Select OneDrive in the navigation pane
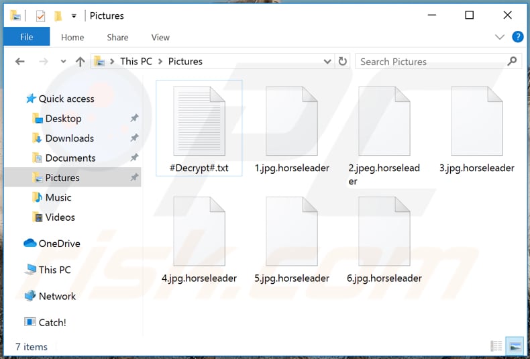Screen dimensions: 530x359 pyautogui.click(x=59, y=244)
